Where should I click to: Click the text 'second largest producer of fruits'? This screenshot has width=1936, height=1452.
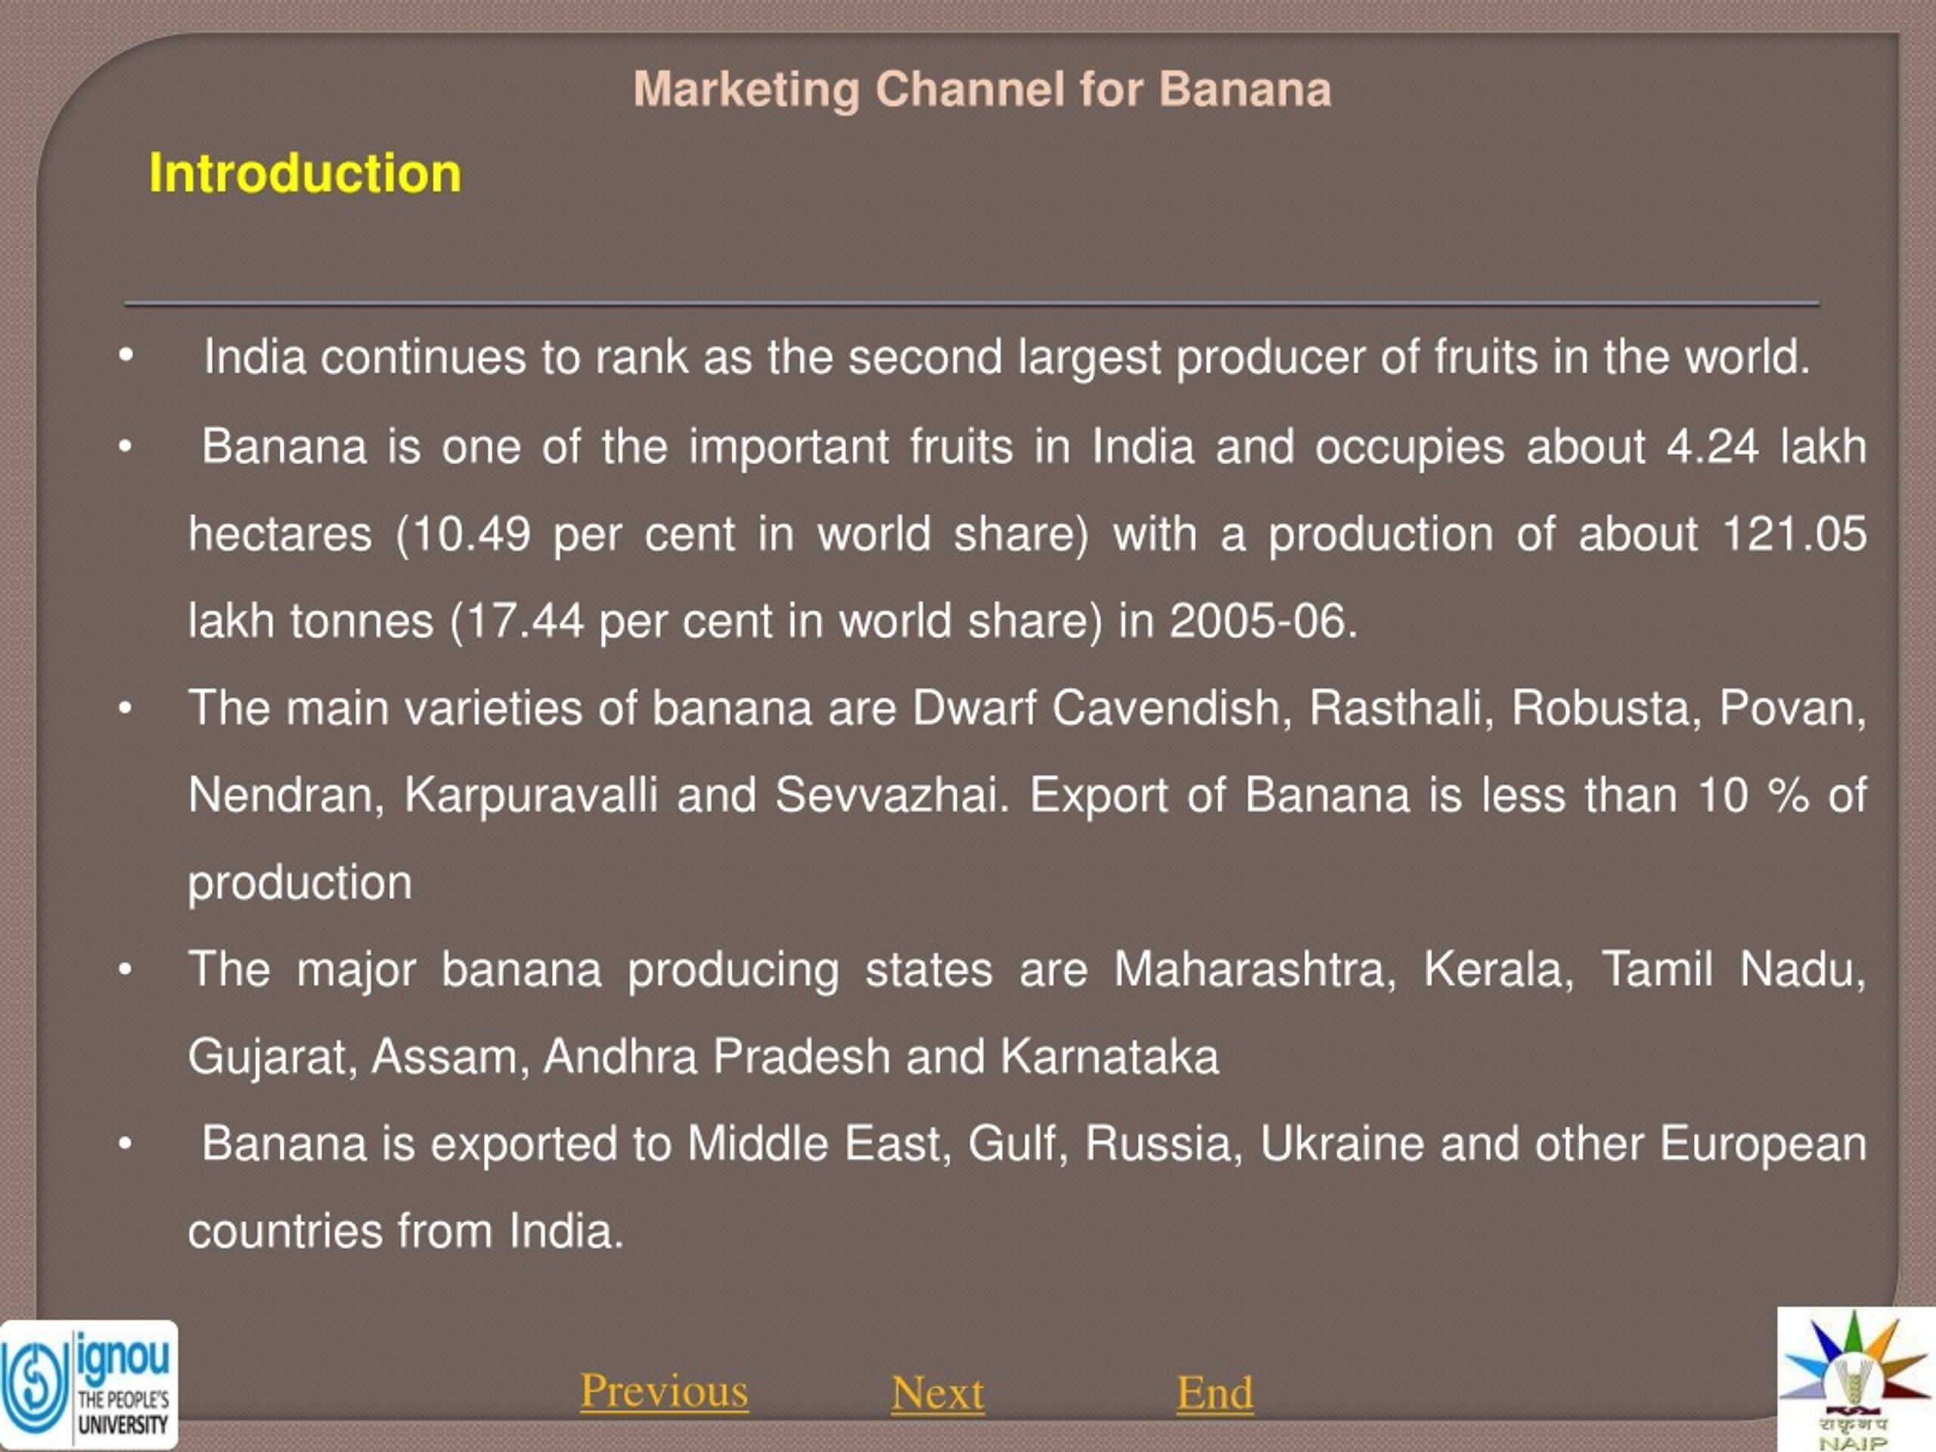pyautogui.click(x=1192, y=357)
